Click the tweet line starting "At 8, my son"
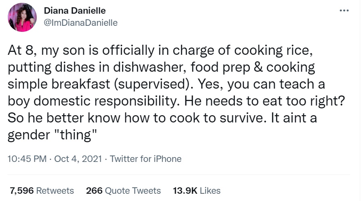Image resolution: width=363 pixels, height=201 pixels. pyautogui.click(x=160, y=50)
